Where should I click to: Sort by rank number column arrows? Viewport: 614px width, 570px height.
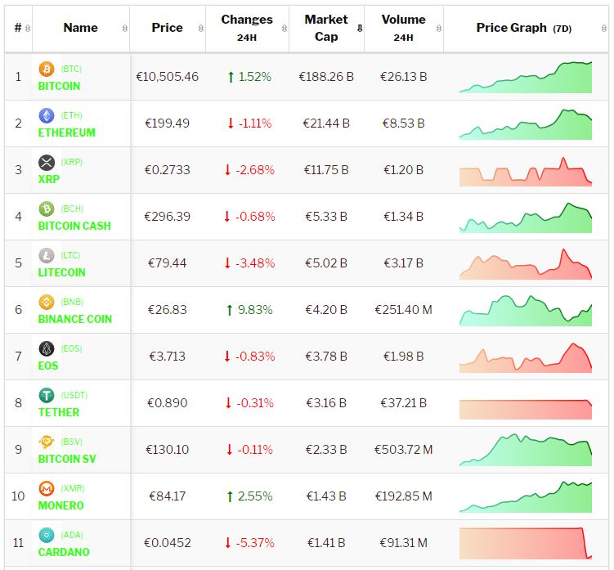tap(28, 28)
